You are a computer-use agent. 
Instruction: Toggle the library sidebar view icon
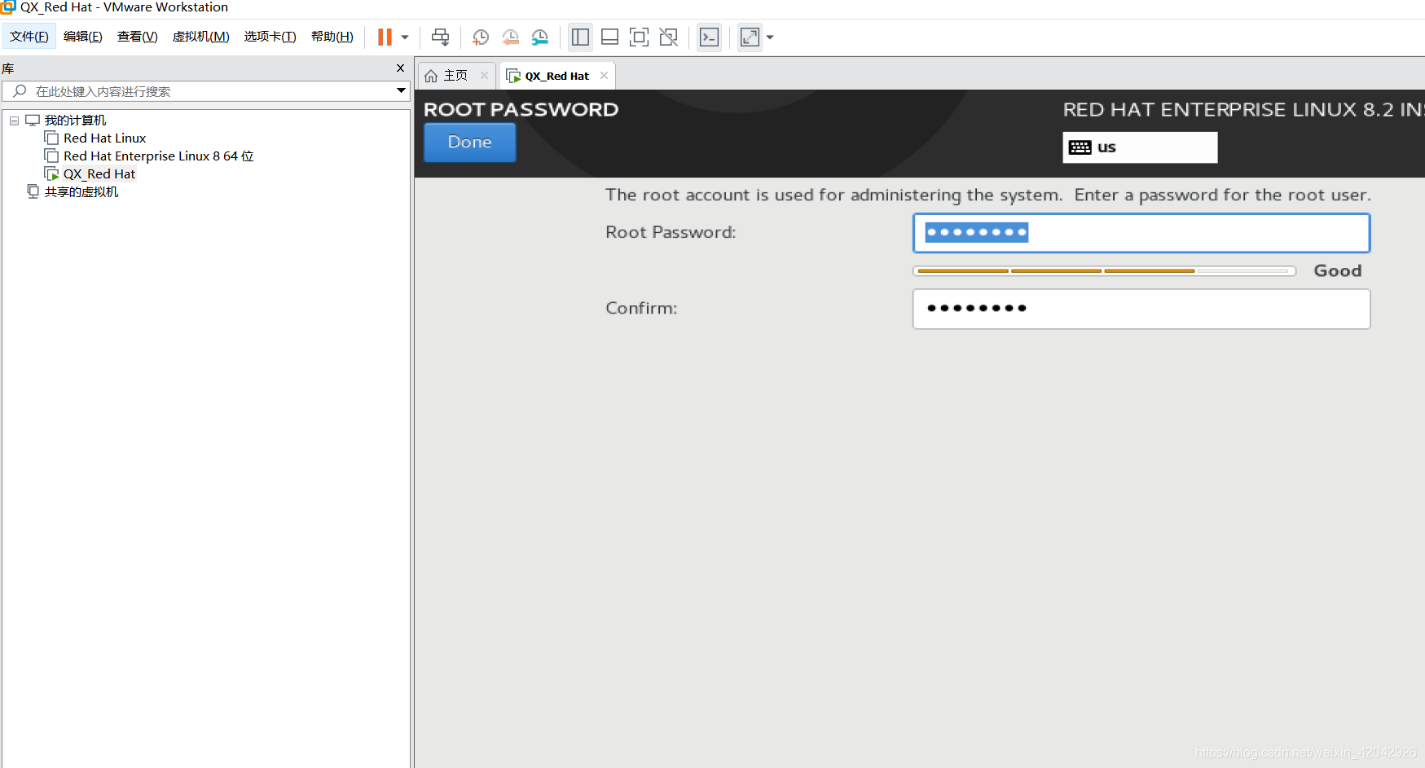(580, 37)
